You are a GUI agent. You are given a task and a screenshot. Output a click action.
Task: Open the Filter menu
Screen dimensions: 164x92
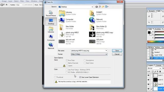click(x=22, y=1)
